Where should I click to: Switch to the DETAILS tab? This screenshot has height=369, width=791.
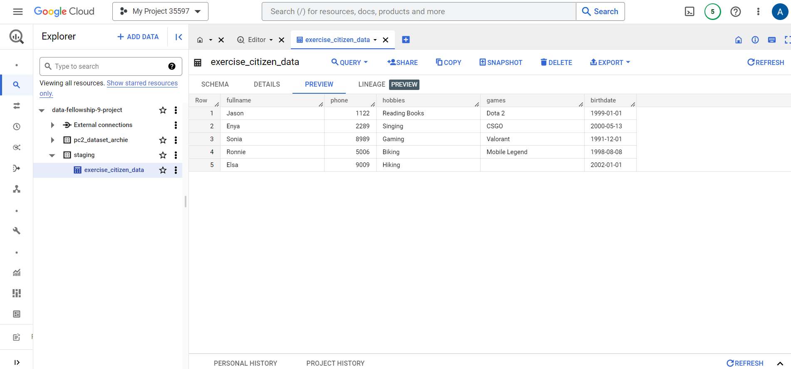tap(267, 84)
